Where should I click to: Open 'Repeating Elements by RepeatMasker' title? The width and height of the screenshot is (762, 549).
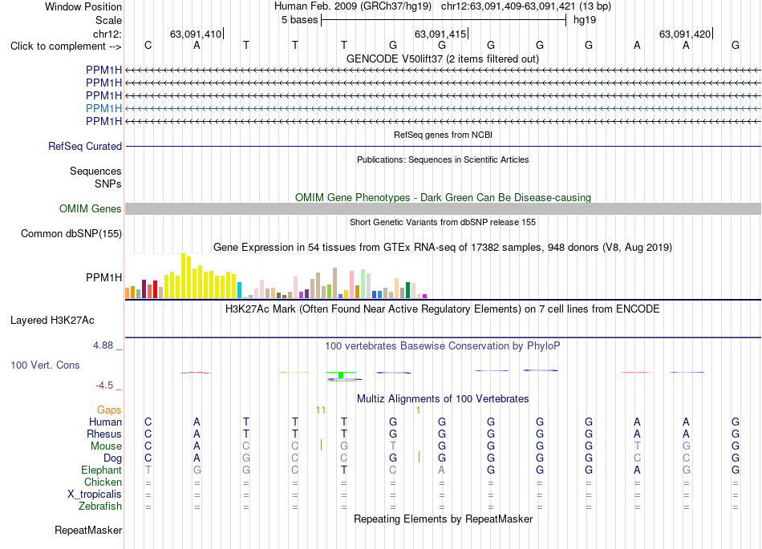pos(443,519)
